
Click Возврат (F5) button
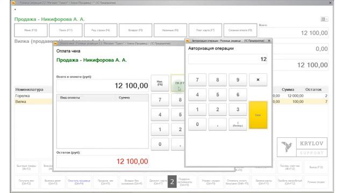click(135, 30)
